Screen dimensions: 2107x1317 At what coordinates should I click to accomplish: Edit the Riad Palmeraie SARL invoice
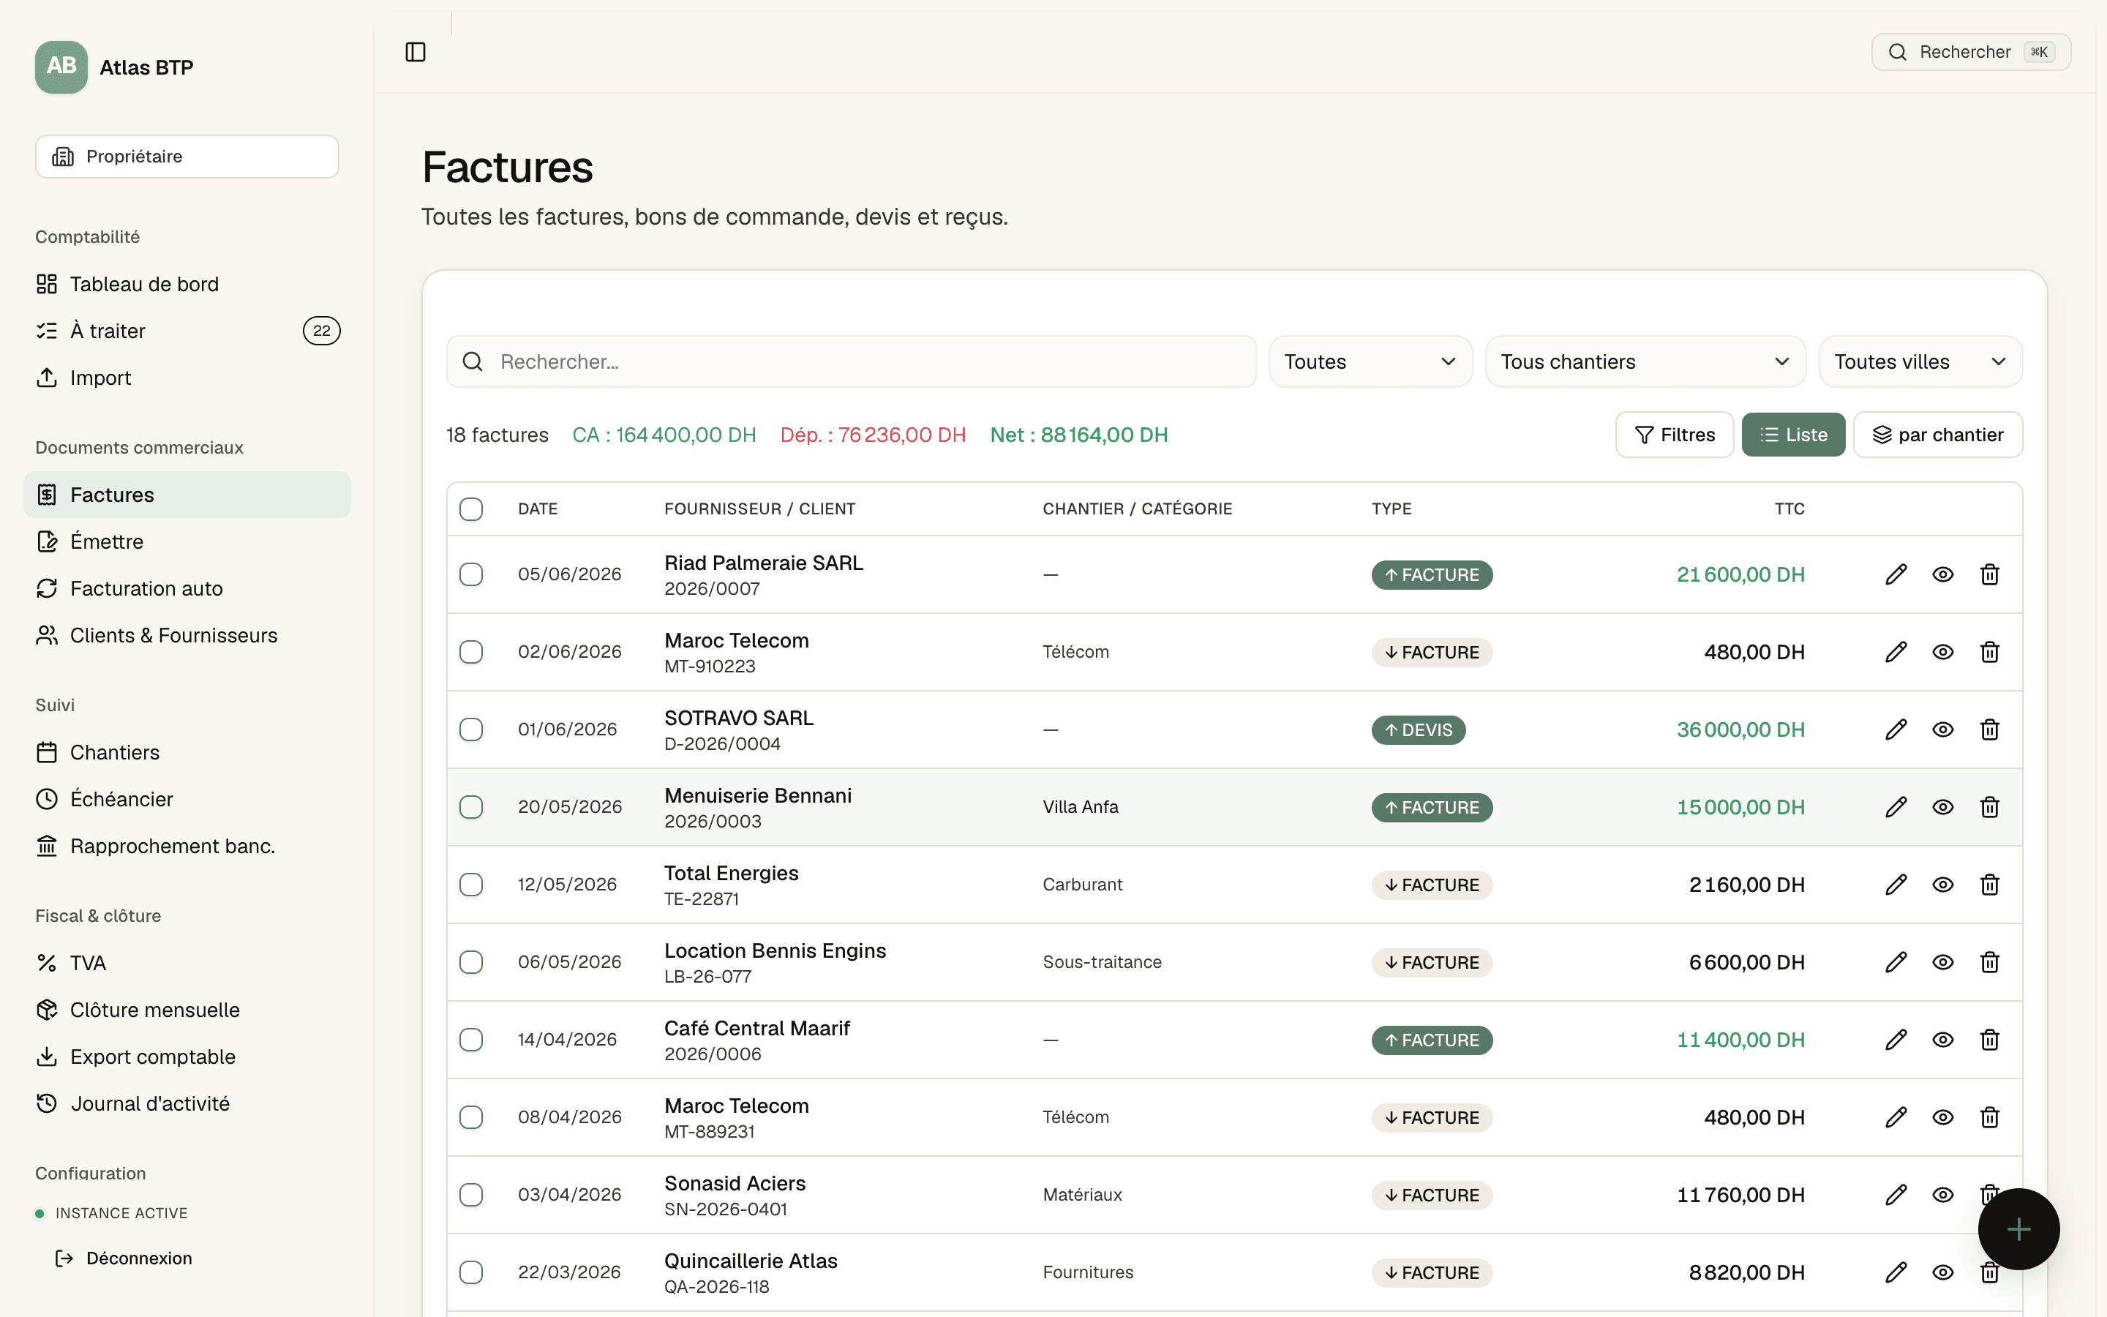[1896, 574]
